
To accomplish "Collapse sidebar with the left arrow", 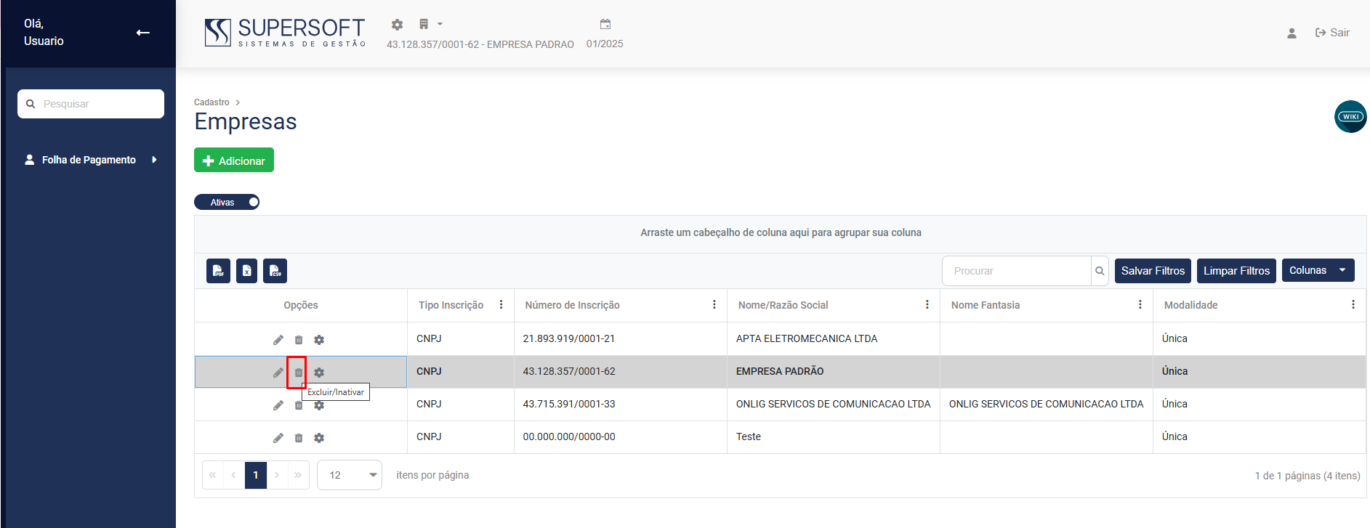I will pyautogui.click(x=143, y=33).
